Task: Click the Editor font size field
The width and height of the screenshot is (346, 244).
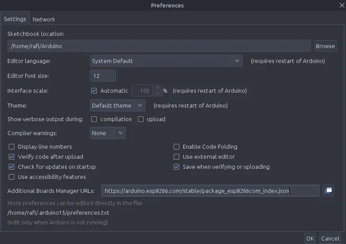Action: click(103, 76)
